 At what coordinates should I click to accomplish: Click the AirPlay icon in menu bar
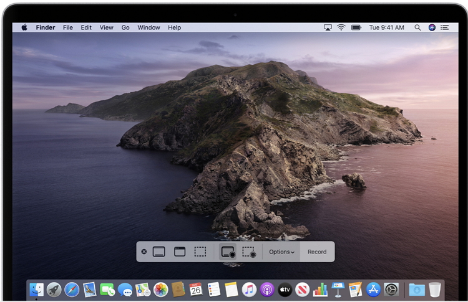pyautogui.click(x=328, y=27)
